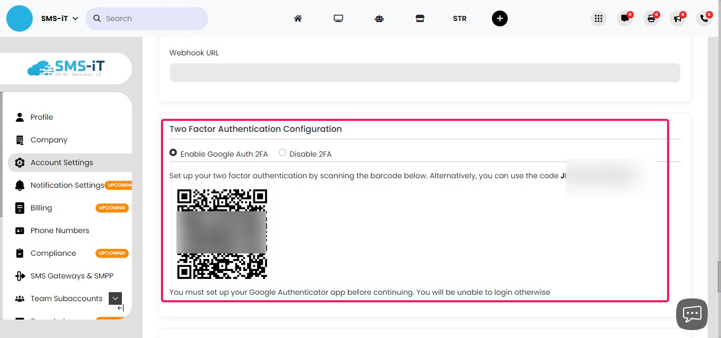This screenshot has height=338, width=721.
Task: Click the plus button to create new
Action: [x=499, y=18]
